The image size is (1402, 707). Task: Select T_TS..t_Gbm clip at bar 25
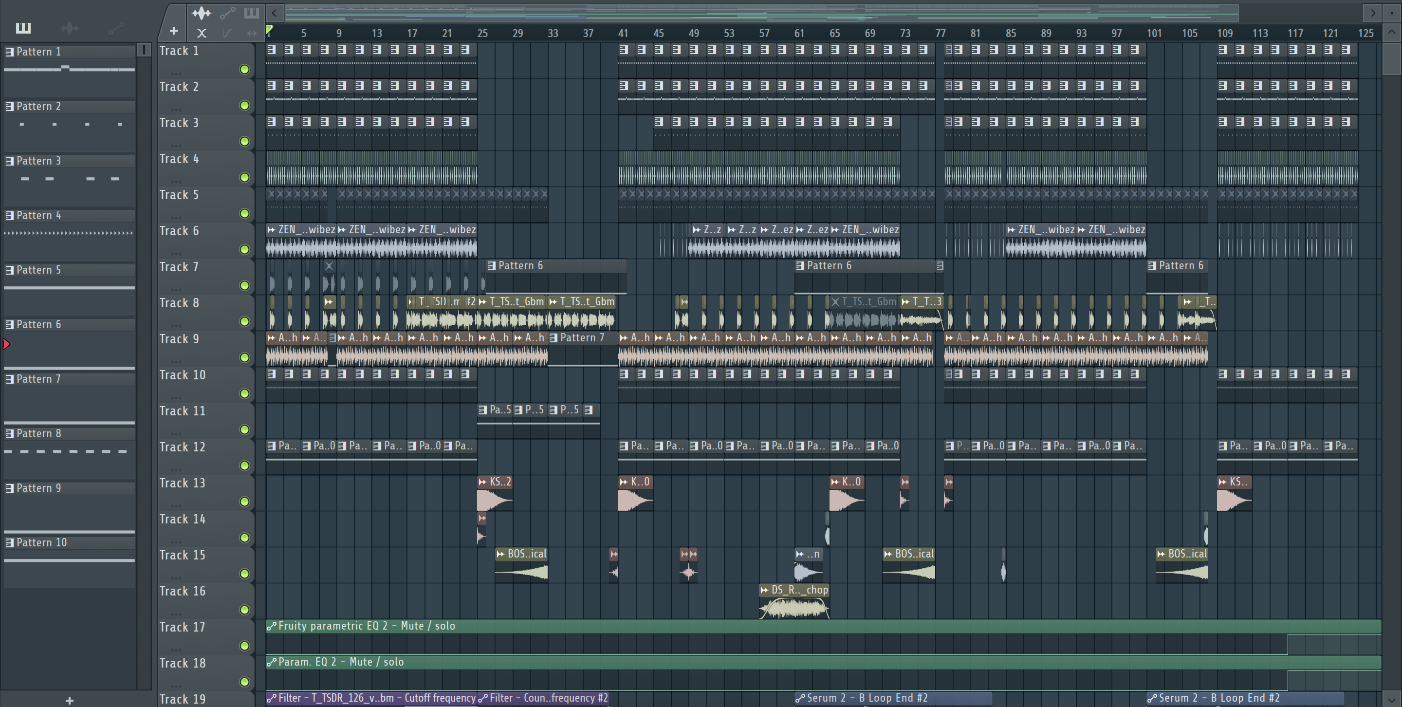point(512,313)
